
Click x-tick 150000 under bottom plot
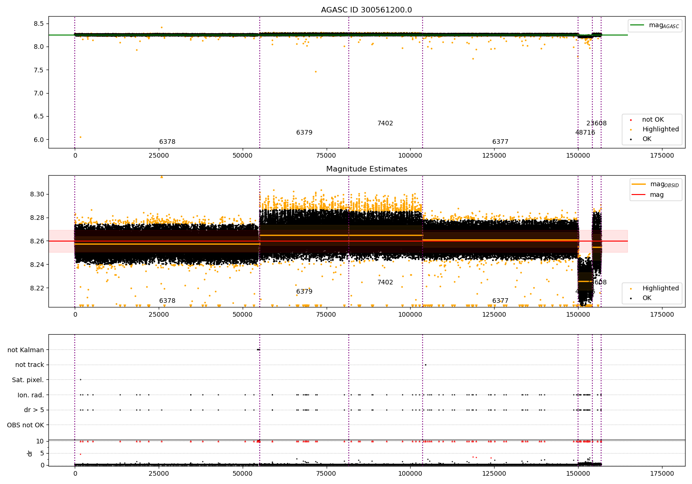[578, 473]
